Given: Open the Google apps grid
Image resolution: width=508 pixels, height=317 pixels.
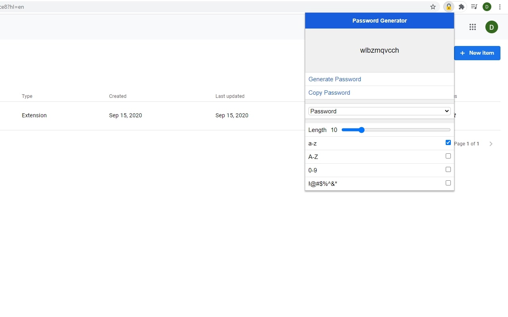Looking at the screenshot, I should pos(472,27).
